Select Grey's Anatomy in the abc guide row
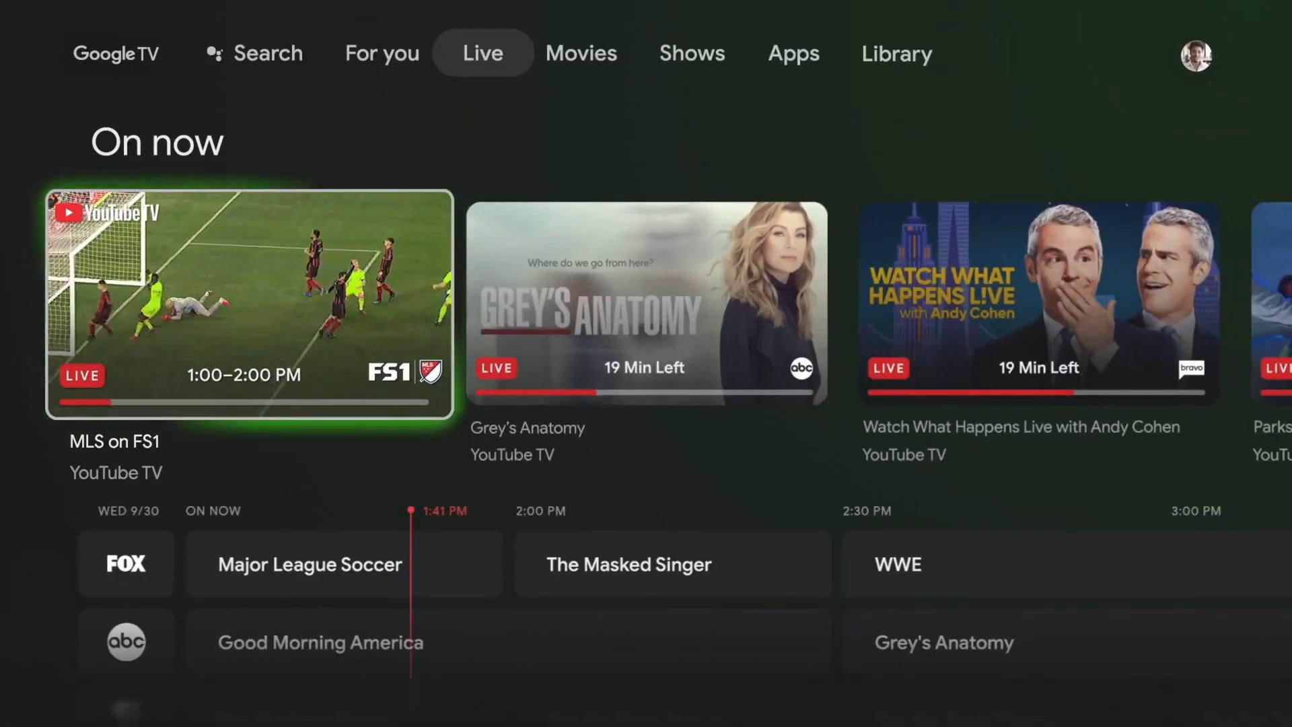The height and width of the screenshot is (727, 1292). point(1067,642)
